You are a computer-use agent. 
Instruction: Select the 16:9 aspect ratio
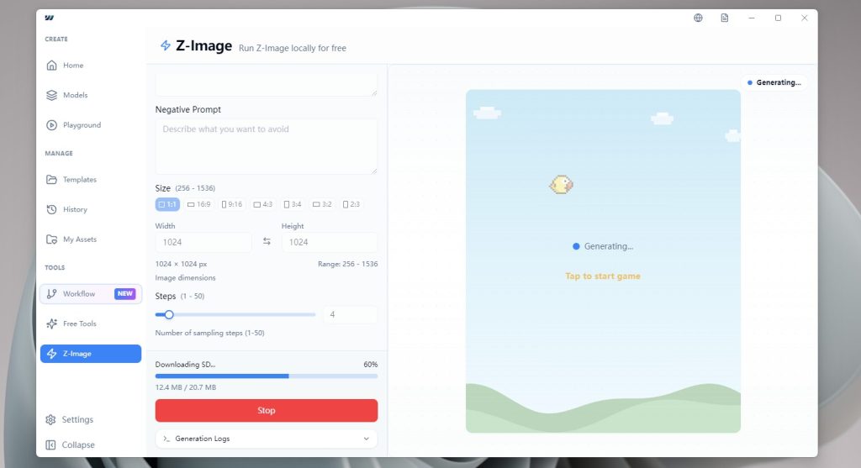tap(198, 204)
